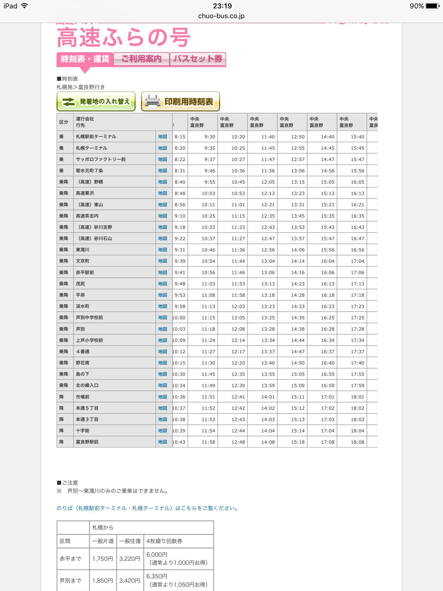Click the 3,420円 round-trip fare to 芦別
The width and height of the screenshot is (443, 591).
click(x=130, y=581)
